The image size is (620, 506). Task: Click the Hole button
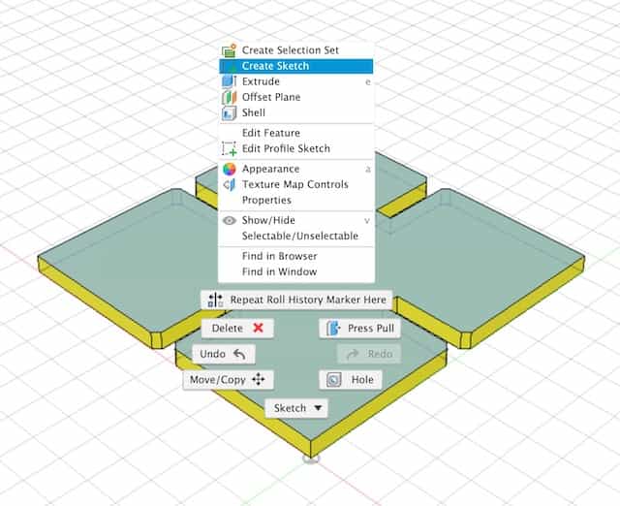(x=351, y=380)
